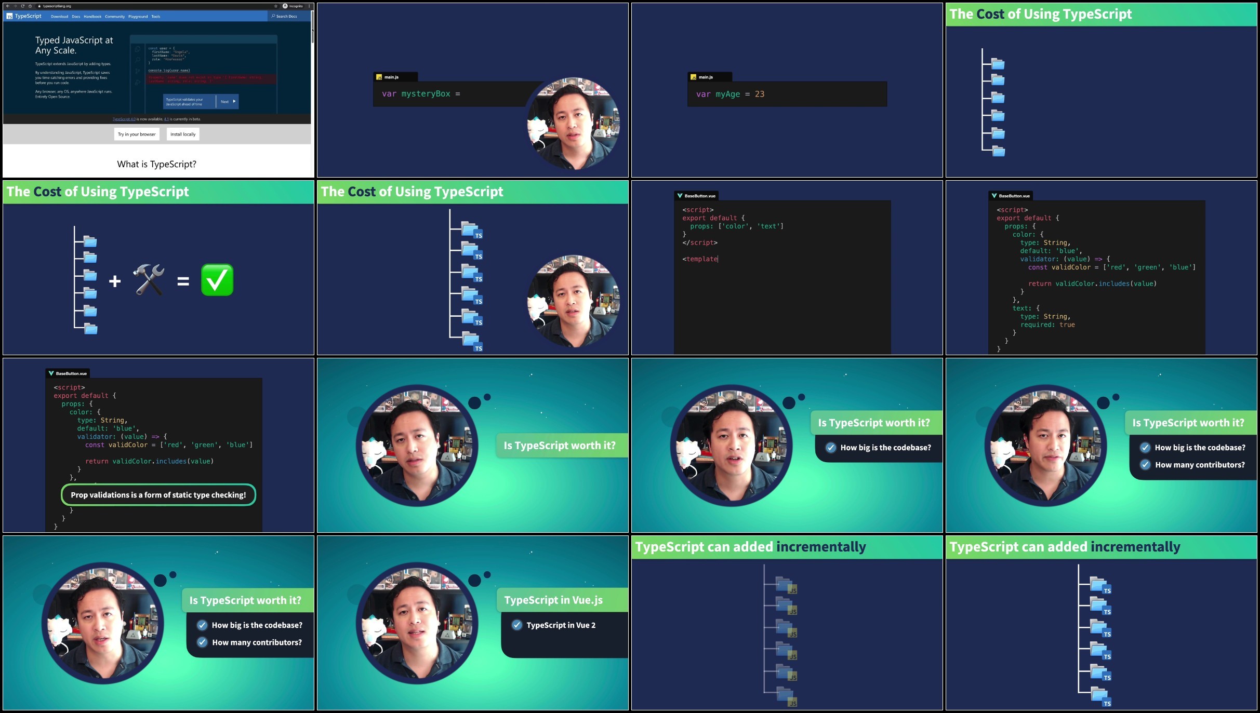
Task: Click the browser home icon
Action: (30, 6)
